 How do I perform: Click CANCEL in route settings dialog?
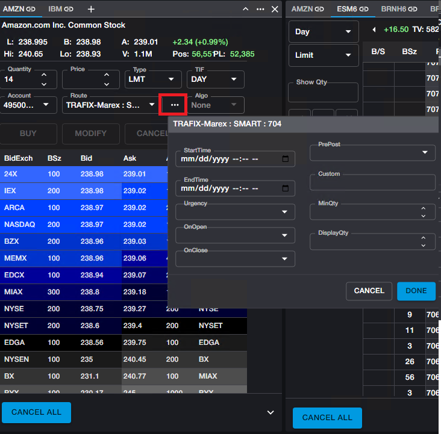(x=369, y=291)
